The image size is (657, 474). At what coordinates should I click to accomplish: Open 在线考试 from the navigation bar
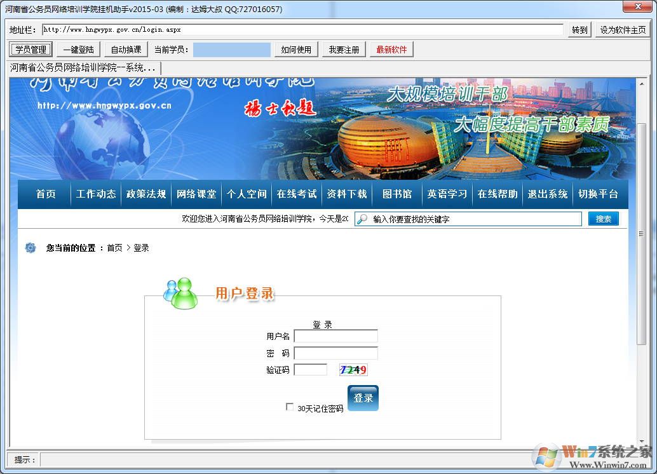click(x=296, y=194)
